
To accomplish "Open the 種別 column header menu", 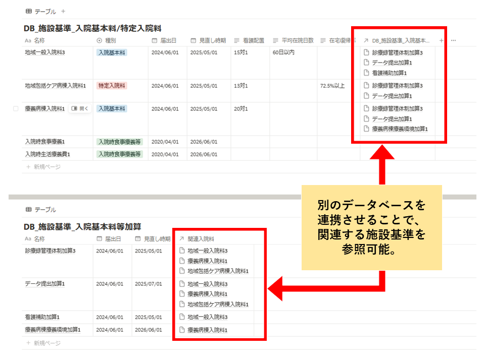I will tap(109, 40).
